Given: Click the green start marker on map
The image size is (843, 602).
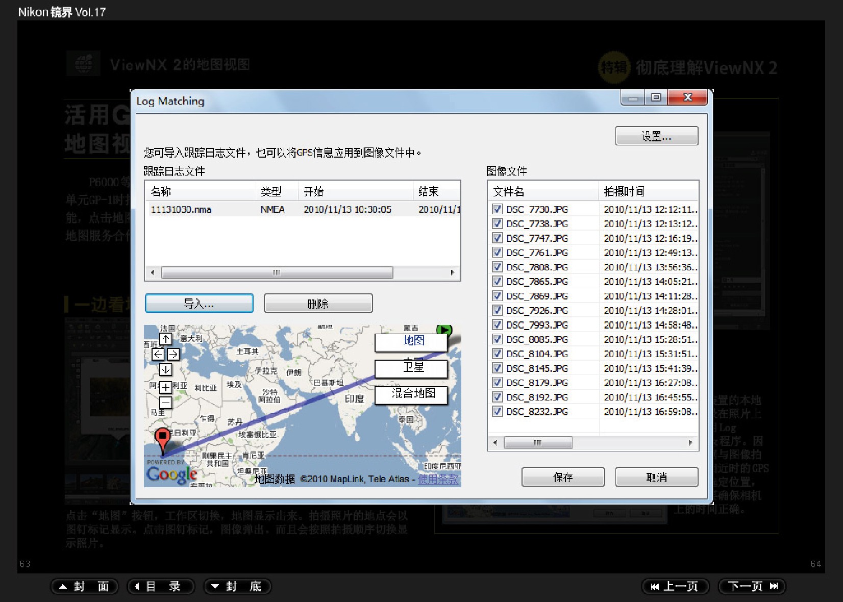Looking at the screenshot, I should pos(444,330).
